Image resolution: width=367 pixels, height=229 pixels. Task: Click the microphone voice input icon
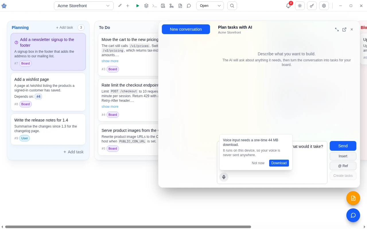pyautogui.click(x=224, y=177)
